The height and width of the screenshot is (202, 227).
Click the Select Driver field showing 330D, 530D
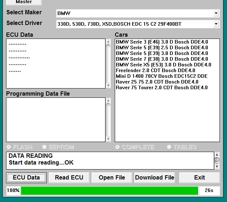(x=138, y=24)
